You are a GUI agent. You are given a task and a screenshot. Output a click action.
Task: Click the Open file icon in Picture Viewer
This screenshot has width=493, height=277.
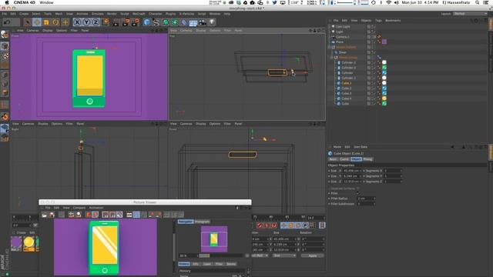(x=45, y=215)
